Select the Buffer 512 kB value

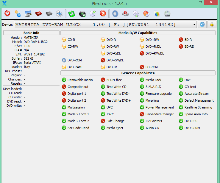coord(28,58)
